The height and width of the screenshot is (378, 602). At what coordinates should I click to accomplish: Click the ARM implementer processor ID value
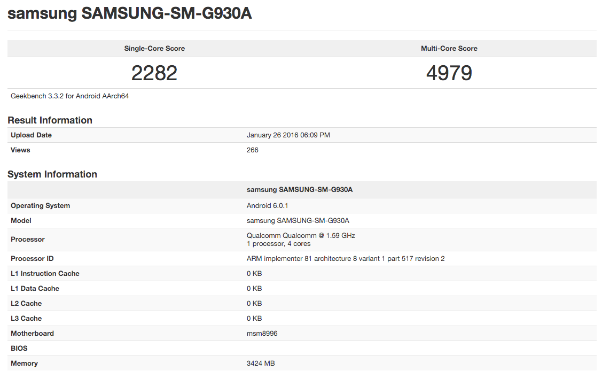345,259
